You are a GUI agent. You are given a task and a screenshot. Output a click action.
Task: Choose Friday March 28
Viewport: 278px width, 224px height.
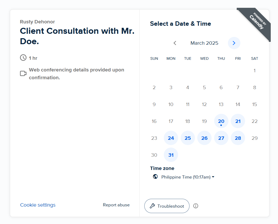pos(238,138)
